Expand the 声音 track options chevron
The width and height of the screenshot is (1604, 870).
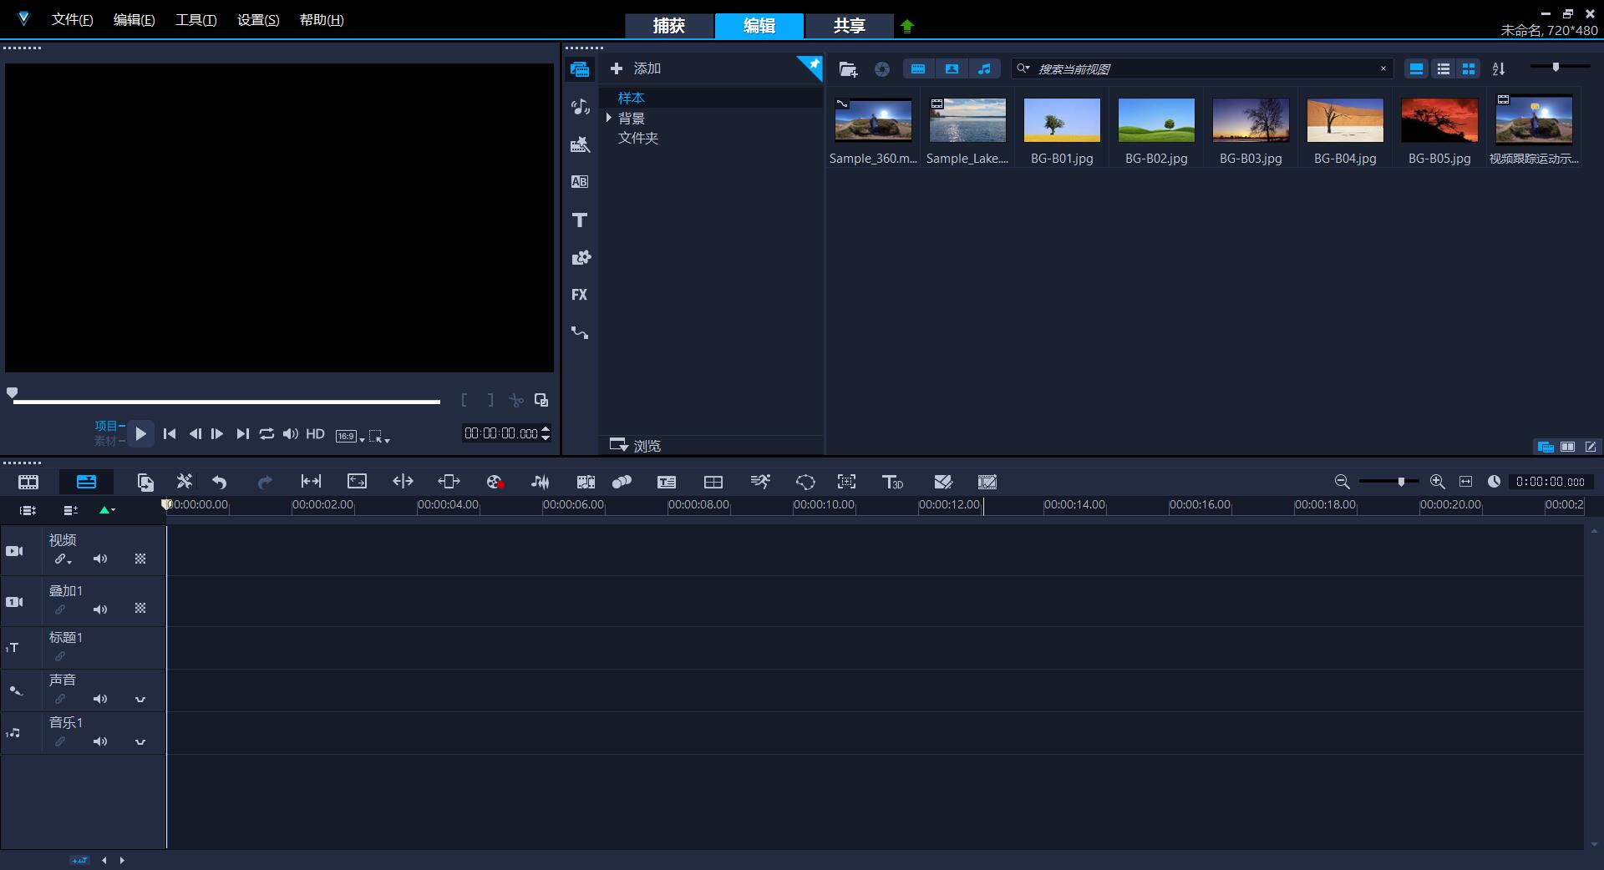pos(140,700)
